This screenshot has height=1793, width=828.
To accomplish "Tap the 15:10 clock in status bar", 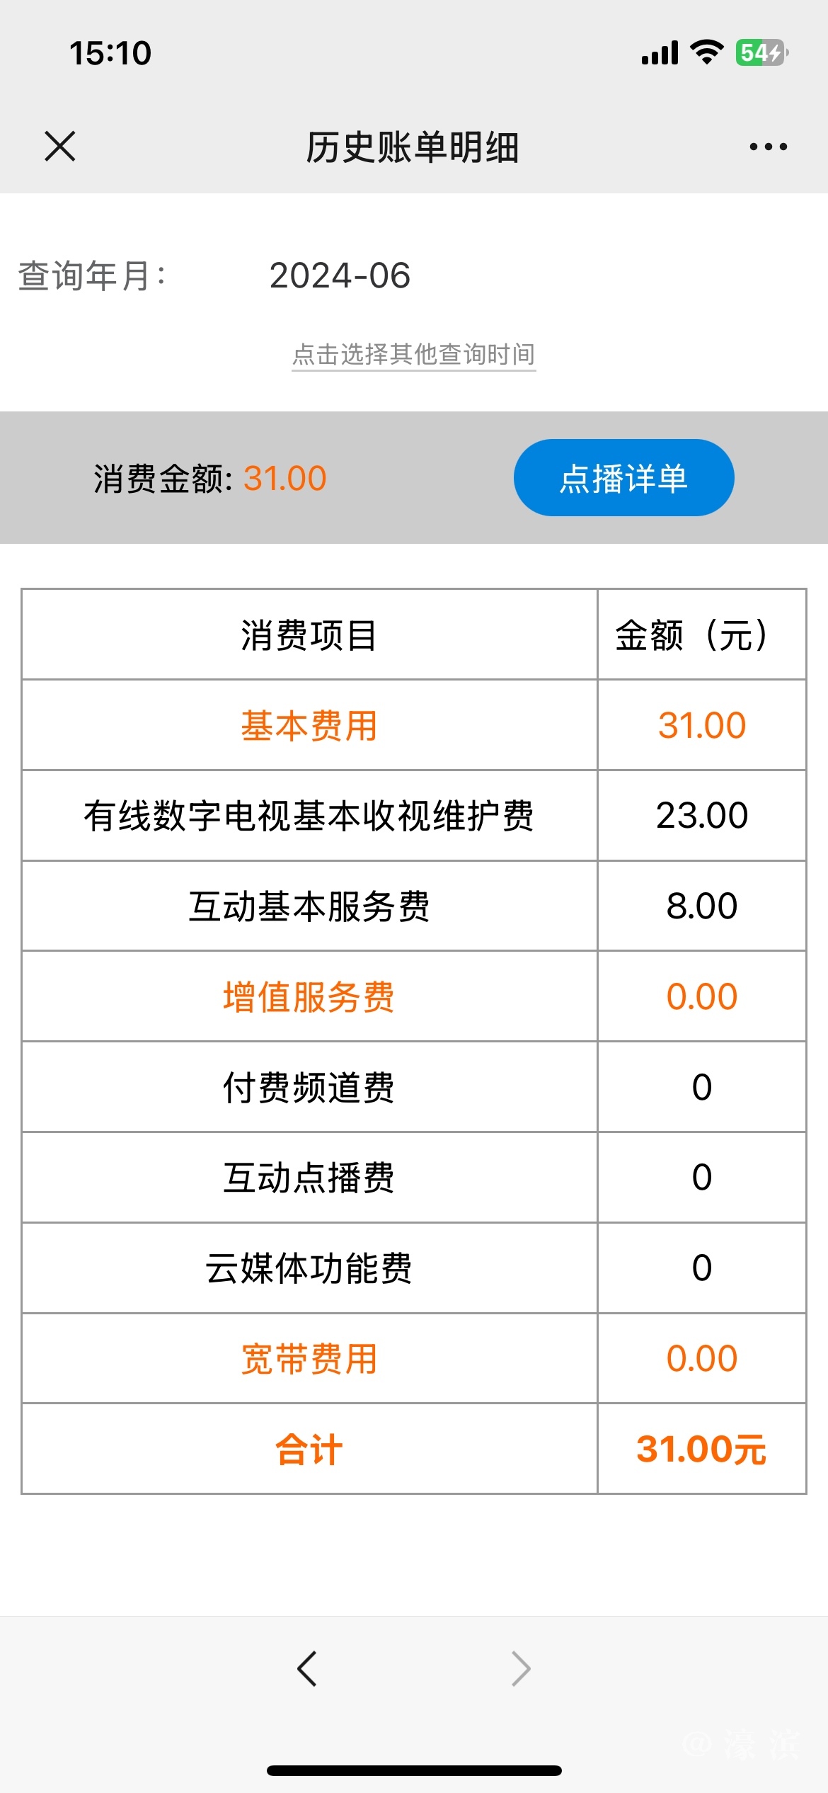I will point(110,53).
